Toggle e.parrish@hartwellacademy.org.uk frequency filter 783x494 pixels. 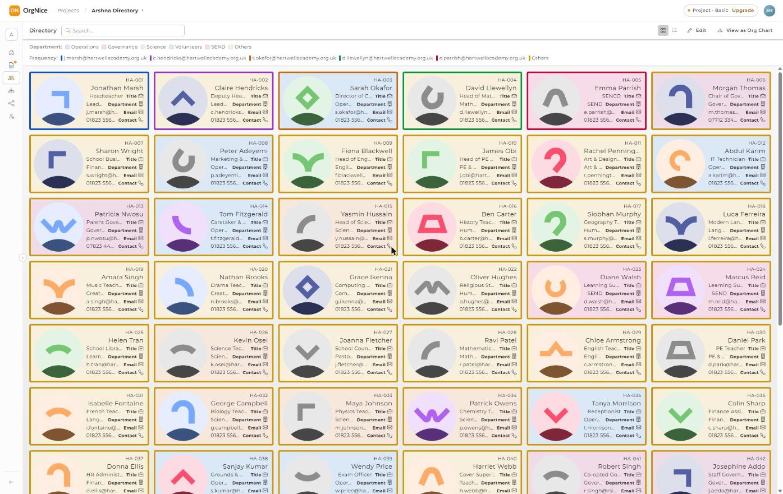click(482, 58)
